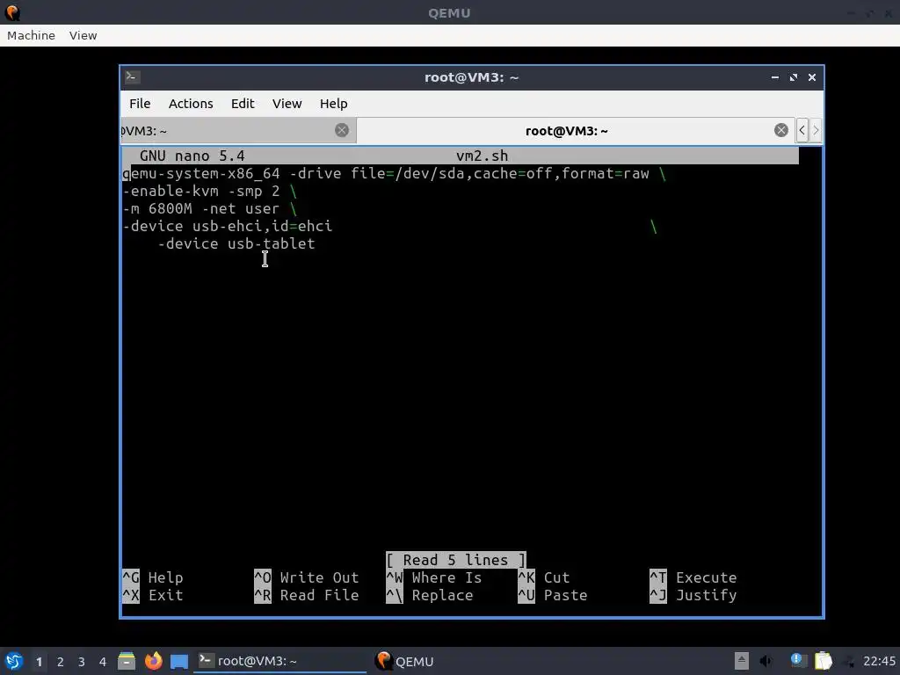Click the ^J Justify shortcut label
Screen dimensions: 900x675
tap(693, 595)
